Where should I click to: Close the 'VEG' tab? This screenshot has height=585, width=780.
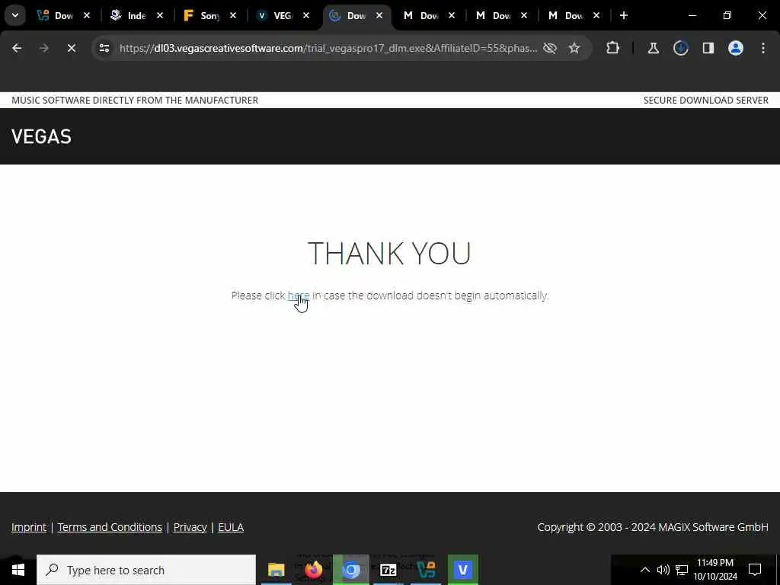click(306, 16)
